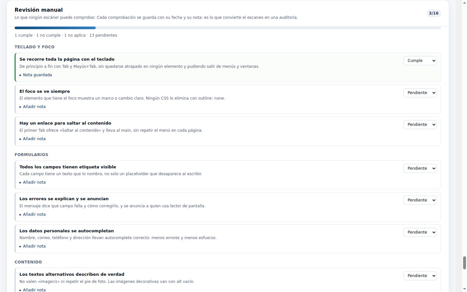467x292 pixels.
Task: Click the page vertical scrollbar thumb
Action: [x=464, y=263]
